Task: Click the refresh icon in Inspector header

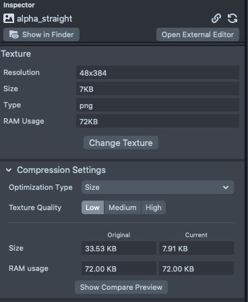Action: [x=232, y=18]
